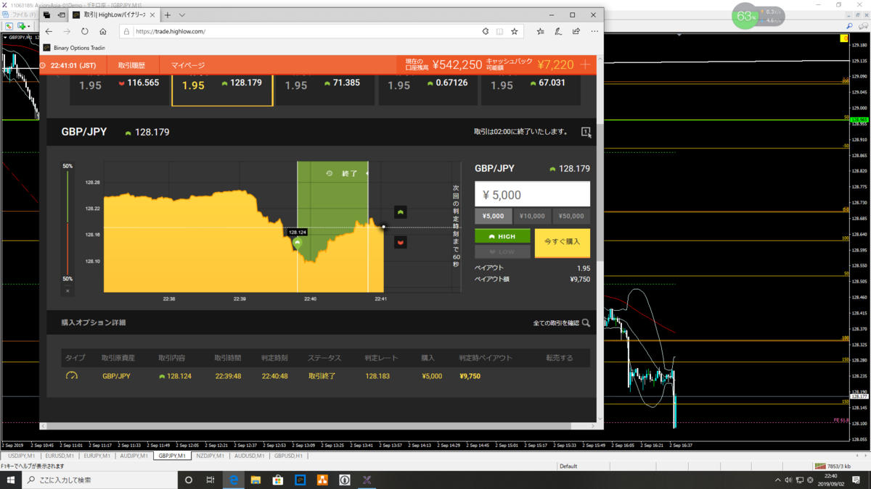Click the green up arrow on chart
This screenshot has width=871, height=489.
pos(400,212)
